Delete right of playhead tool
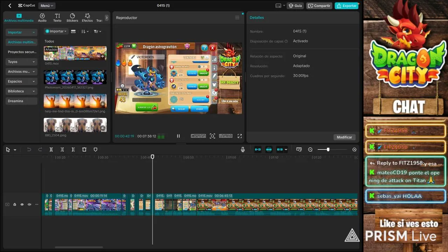448x252 pixels. tap(73, 149)
